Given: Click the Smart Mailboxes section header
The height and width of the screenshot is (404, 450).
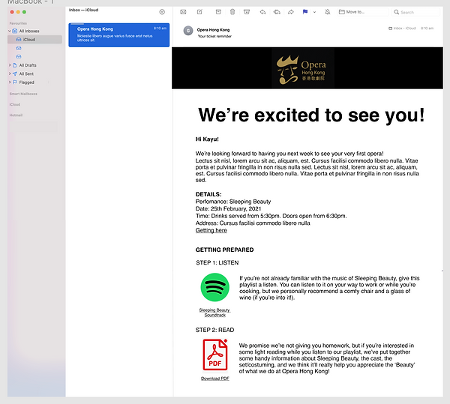Looking at the screenshot, I should pyautogui.click(x=23, y=94).
